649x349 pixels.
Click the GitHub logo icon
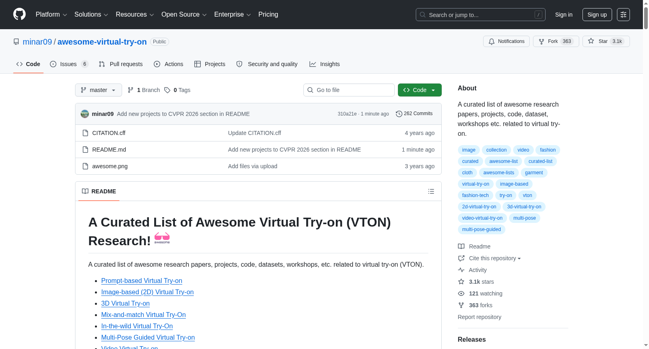(x=19, y=15)
